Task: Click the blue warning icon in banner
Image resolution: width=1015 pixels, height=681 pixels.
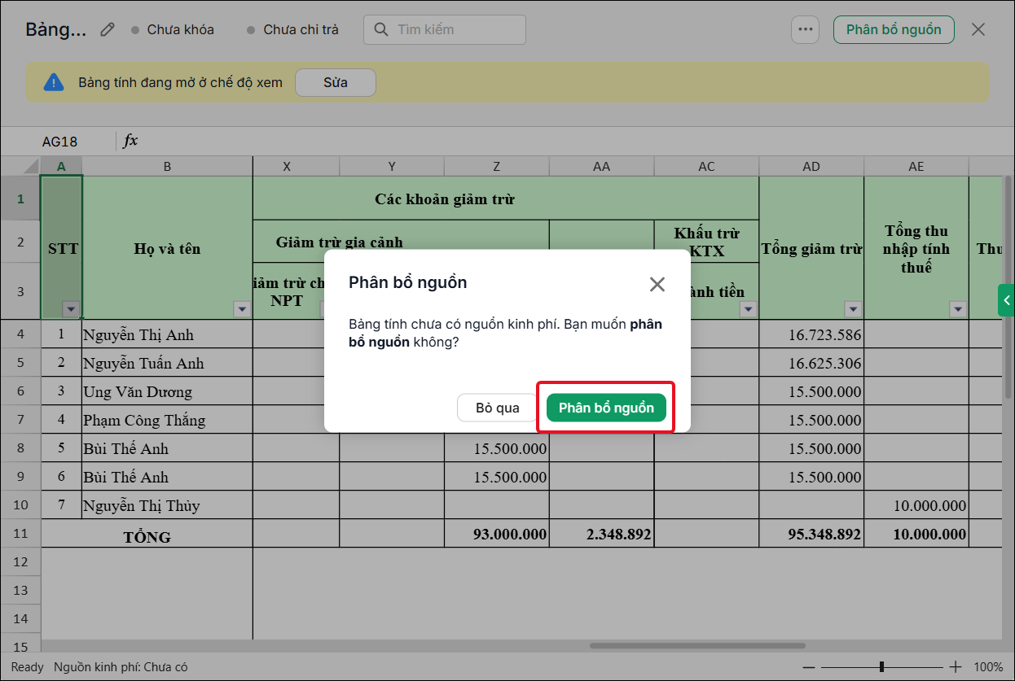Action: [54, 82]
